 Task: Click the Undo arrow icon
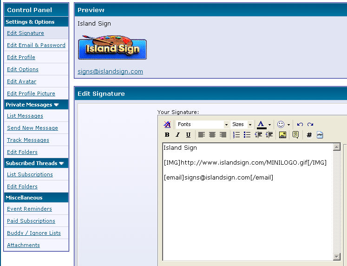(300, 124)
